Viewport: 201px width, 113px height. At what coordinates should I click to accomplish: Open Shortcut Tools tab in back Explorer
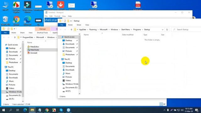coord(42,33)
